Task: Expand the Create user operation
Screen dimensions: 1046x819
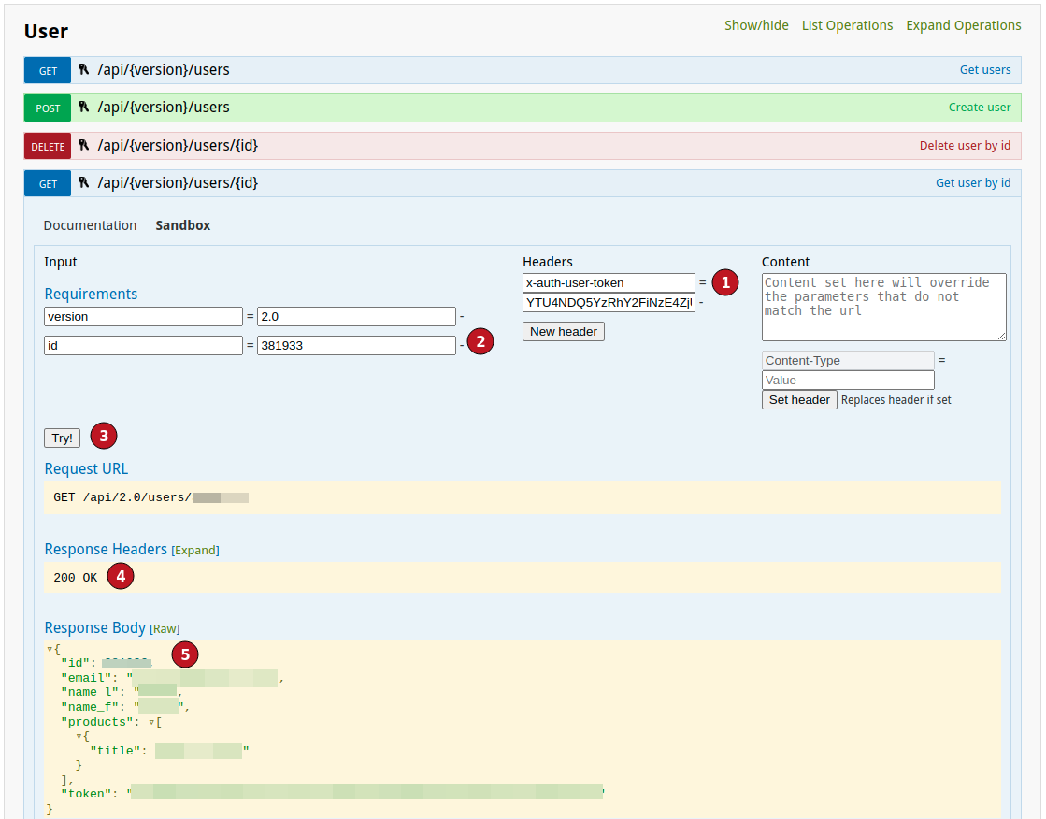Action: (x=980, y=107)
